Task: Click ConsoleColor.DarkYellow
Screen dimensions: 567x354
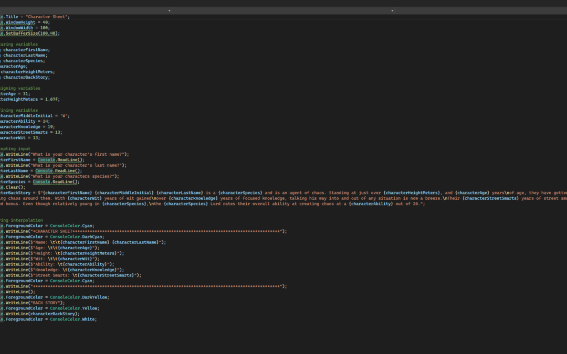Action: [78, 297]
